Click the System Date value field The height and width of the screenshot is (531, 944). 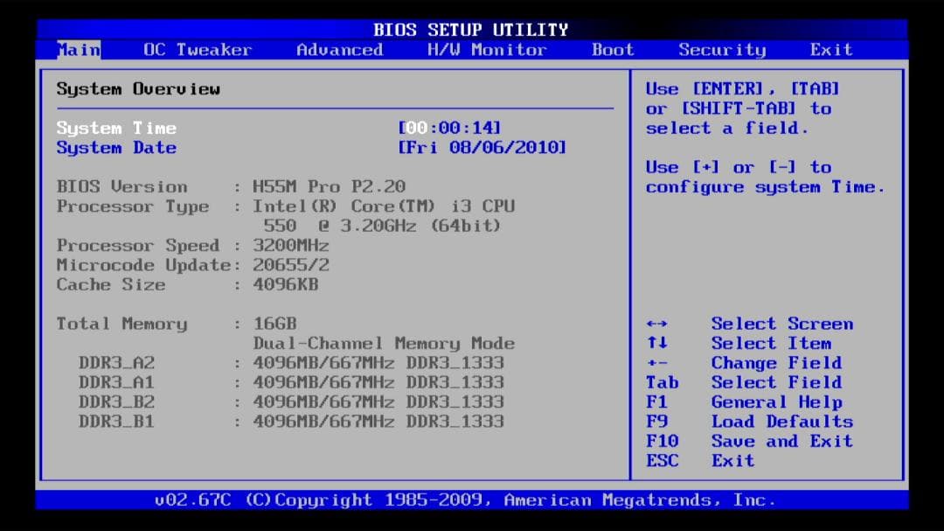click(x=482, y=148)
